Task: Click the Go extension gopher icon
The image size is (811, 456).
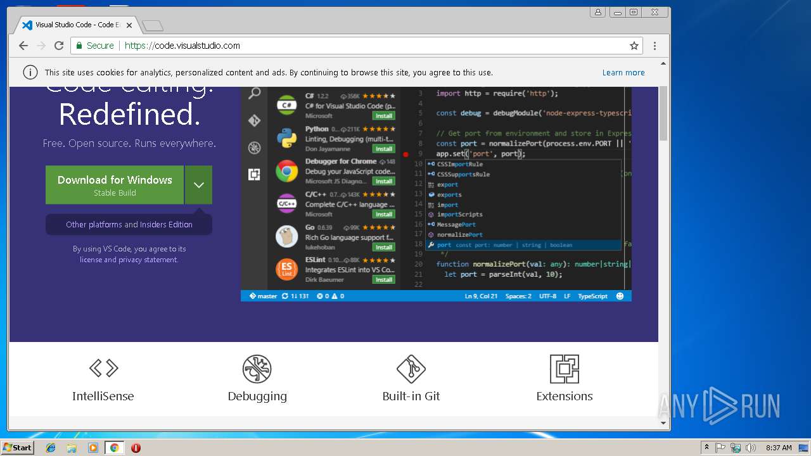Action: click(x=287, y=236)
